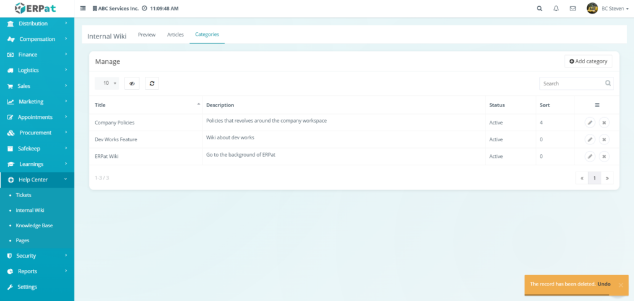Click the ABC Services Inc. building icon
The height and width of the screenshot is (301, 634).
pyautogui.click(x=95, y=9)
